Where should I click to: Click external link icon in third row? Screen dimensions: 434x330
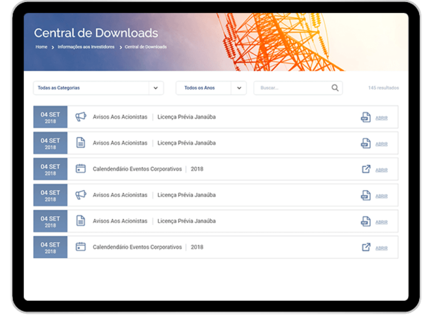tap(366, 169)
